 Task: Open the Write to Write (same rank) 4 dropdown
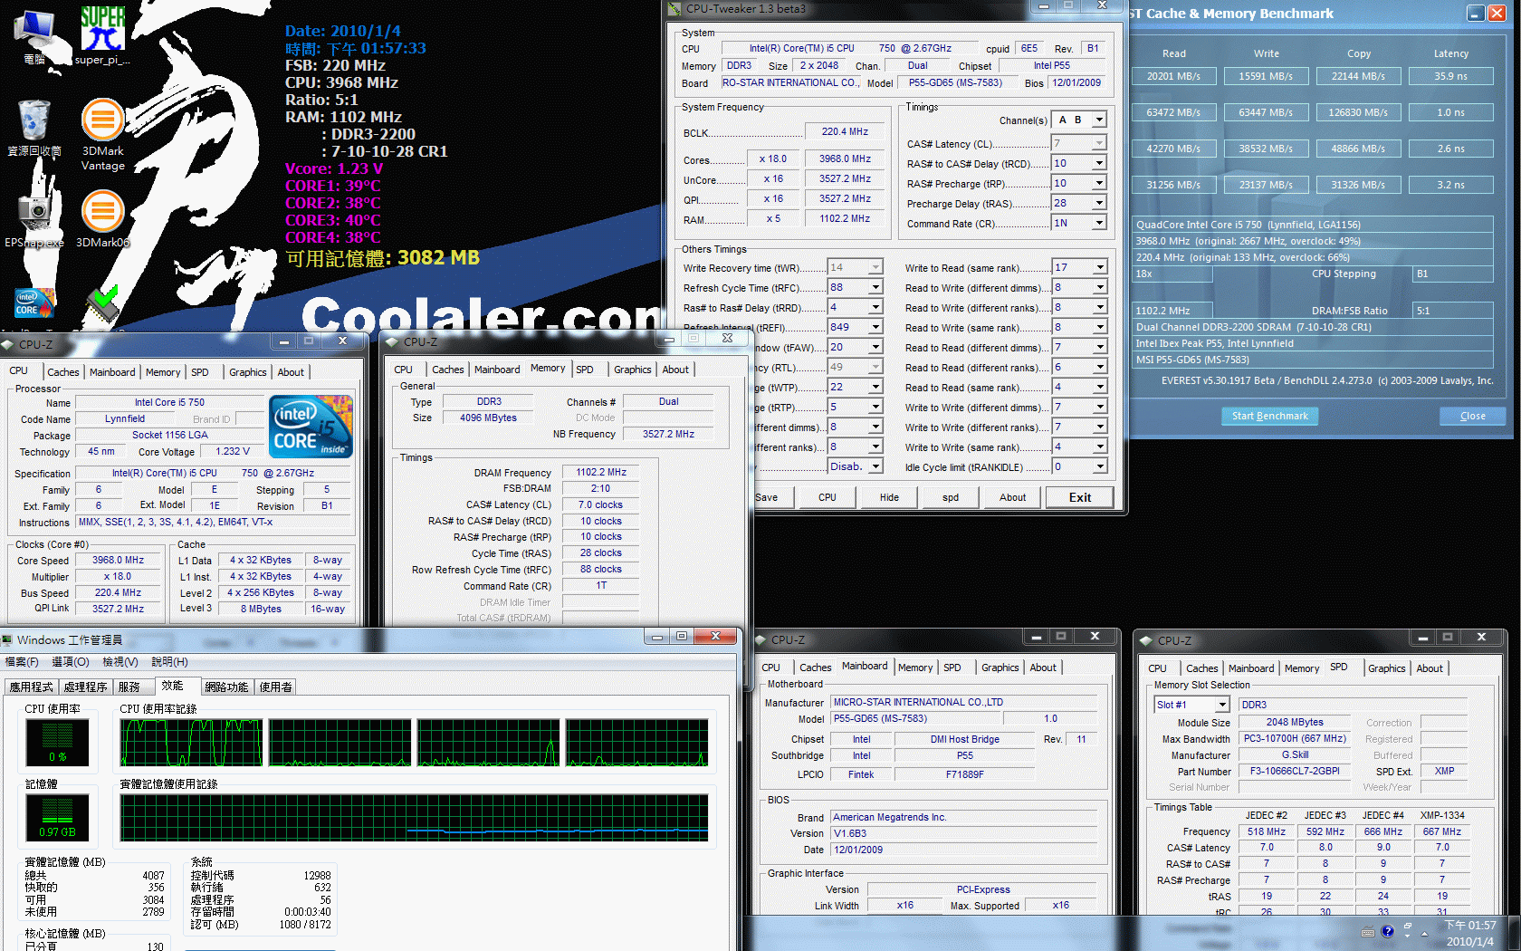1100,447
